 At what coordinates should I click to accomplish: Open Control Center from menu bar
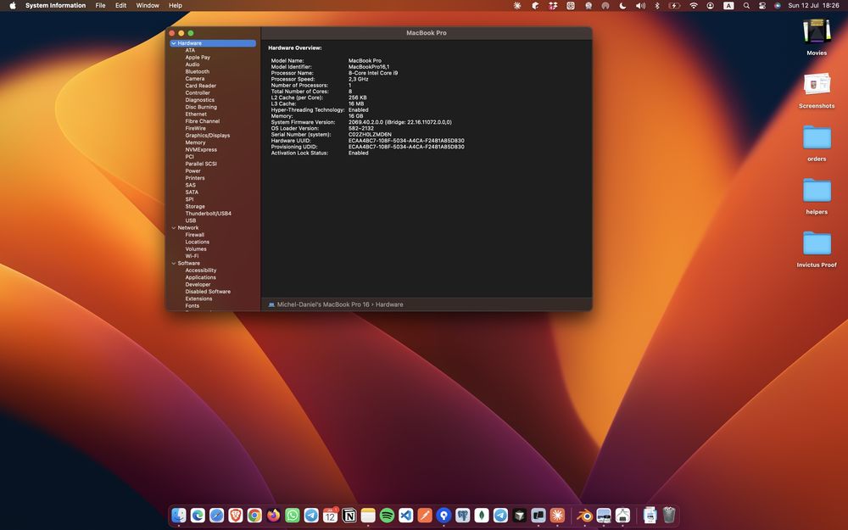point(762,5)
